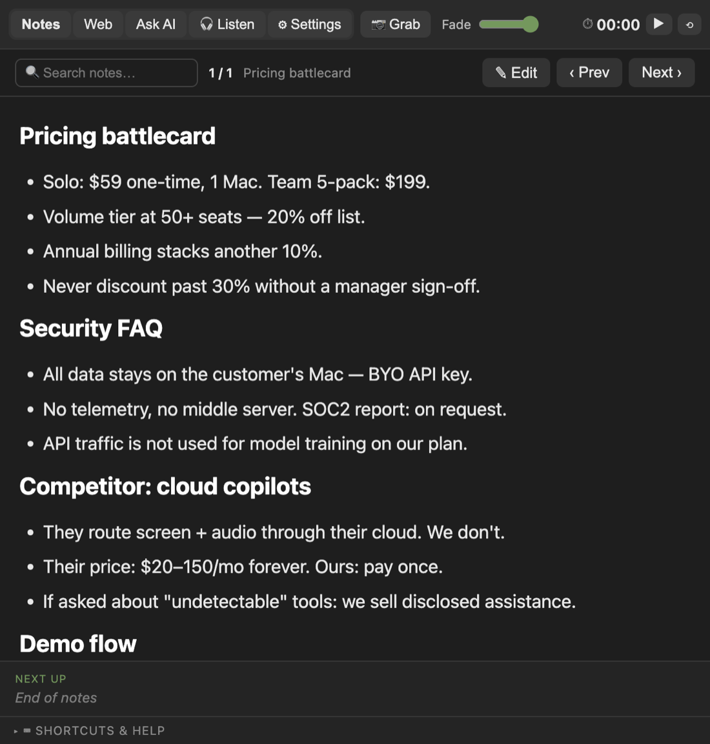Click the All data stays on customer's Mac line
The image size is (710, 744).
tap(258, 374)
